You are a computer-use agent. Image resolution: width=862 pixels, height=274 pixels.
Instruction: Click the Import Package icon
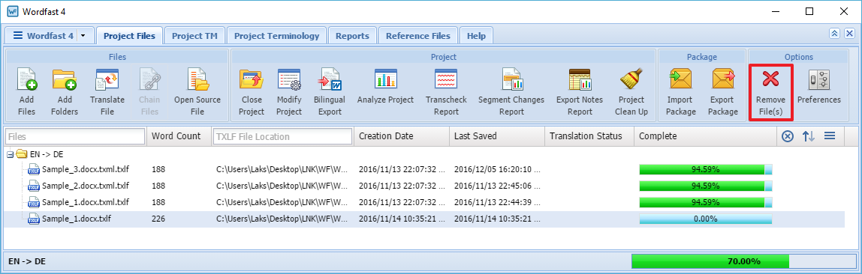681,79
